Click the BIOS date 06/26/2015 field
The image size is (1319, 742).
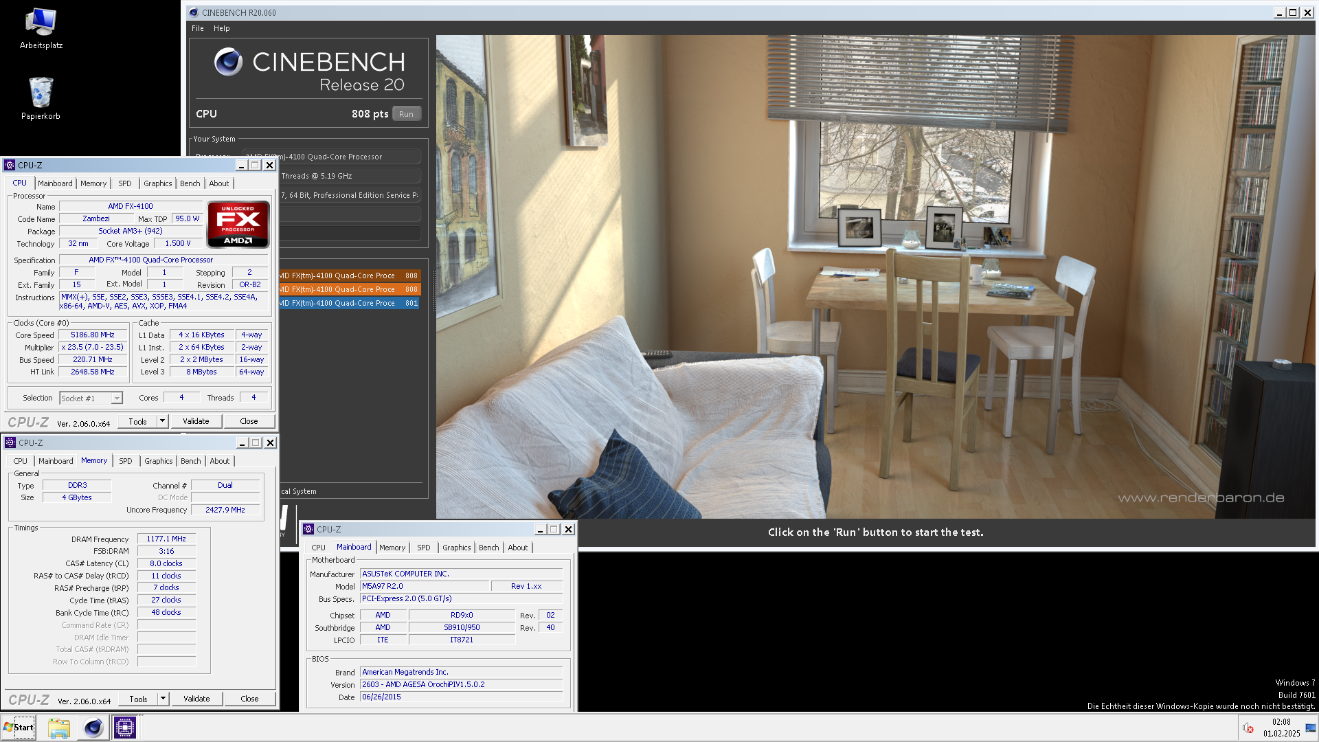(461, 697)
